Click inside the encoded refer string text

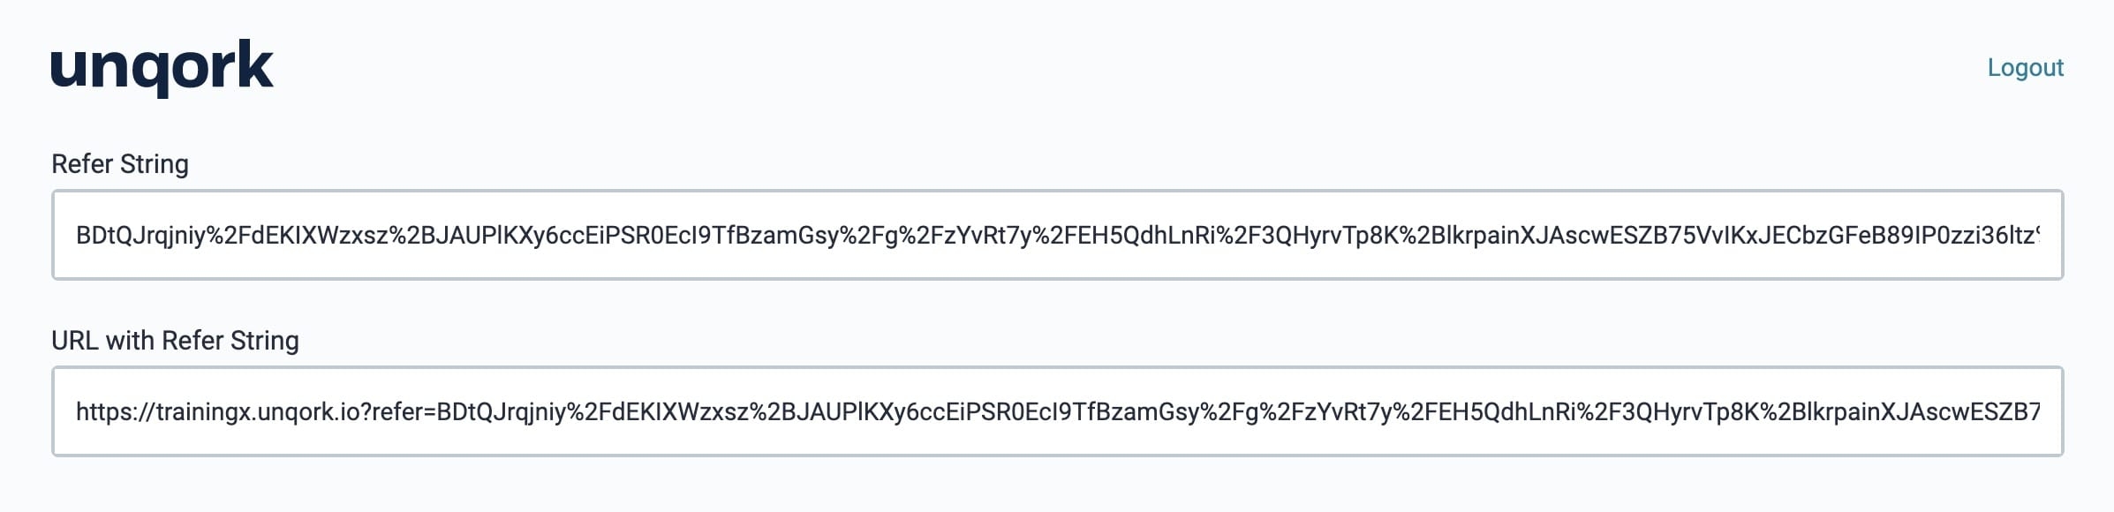[1057, 236]
